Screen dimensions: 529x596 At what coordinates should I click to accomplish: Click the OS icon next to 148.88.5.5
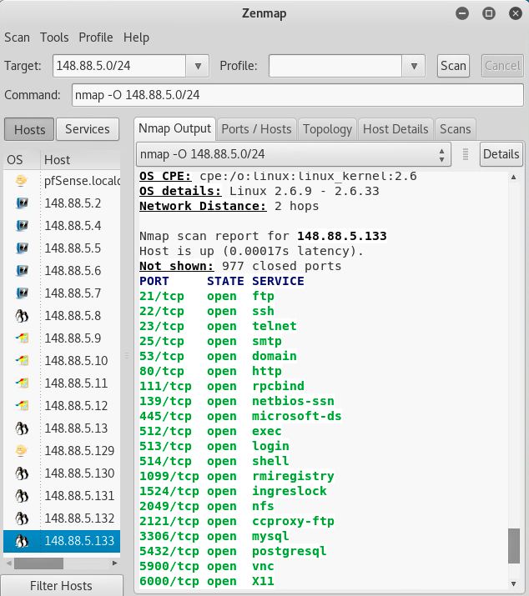(22, 248)
